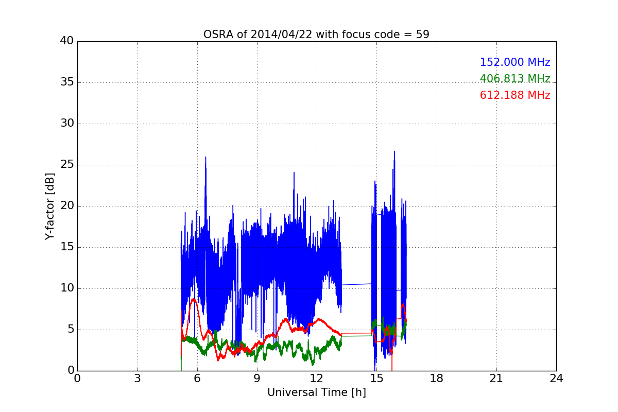Click the x-axis tick label 6
618x412 pixels.
(197, 379)
